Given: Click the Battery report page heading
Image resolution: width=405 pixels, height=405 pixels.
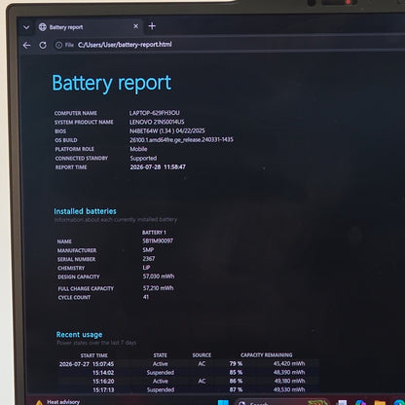Looking at the screenshot, I should point(112,83).
